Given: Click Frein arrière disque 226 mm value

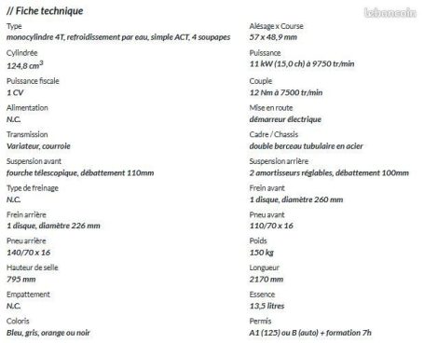Looking at the screenshot, I should 53,226.
